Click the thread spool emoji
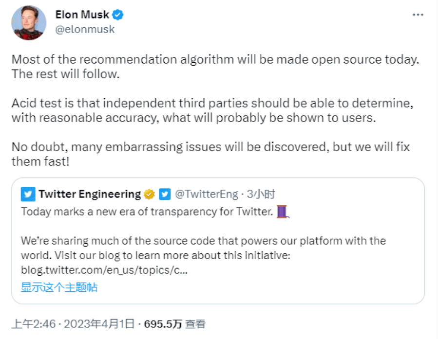440x339 pixels. click(283, 212)
